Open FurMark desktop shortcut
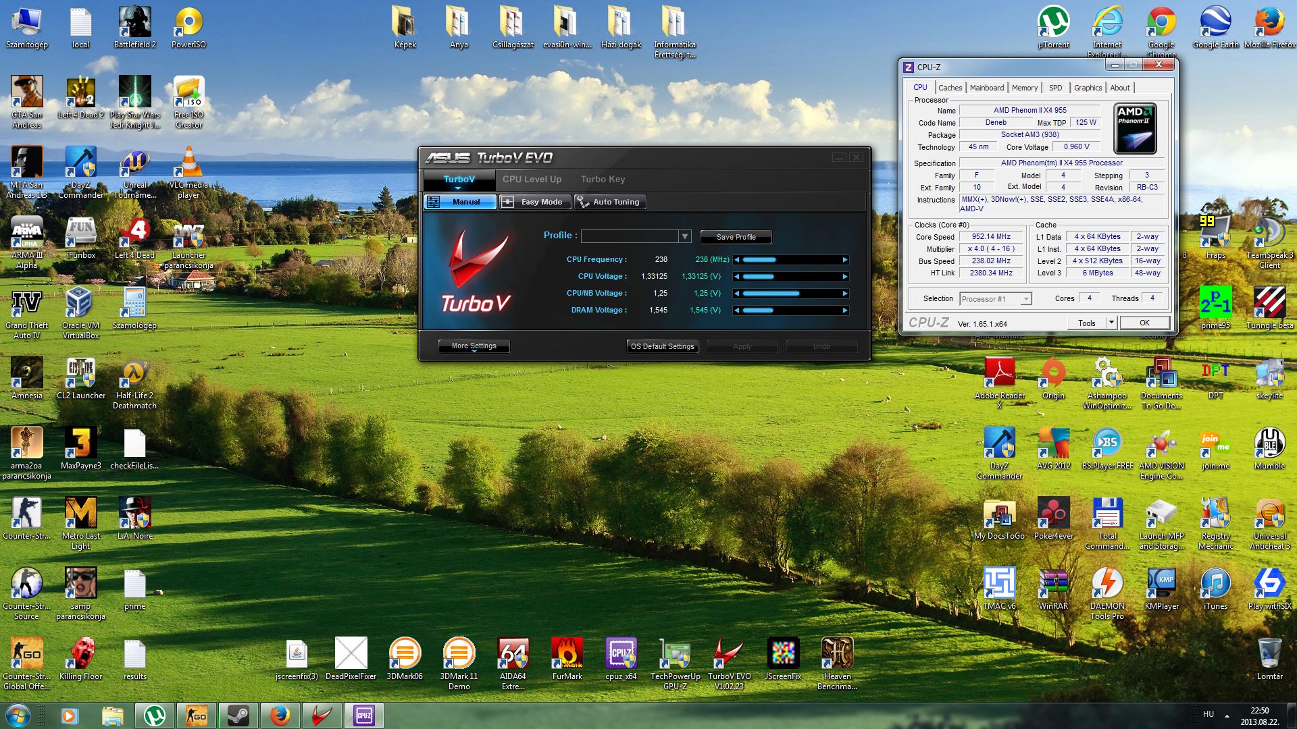 567,659
